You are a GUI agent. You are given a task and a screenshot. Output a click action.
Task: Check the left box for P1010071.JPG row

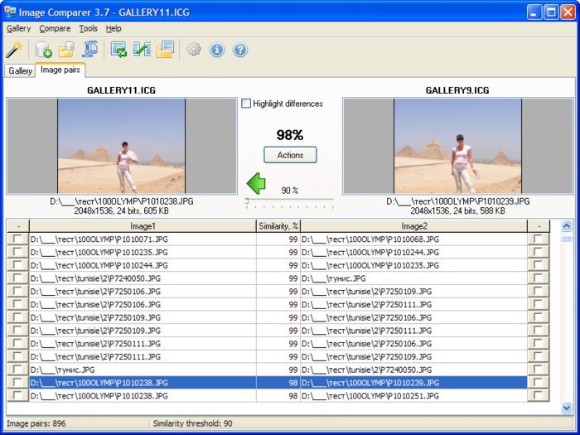point(17,239)
